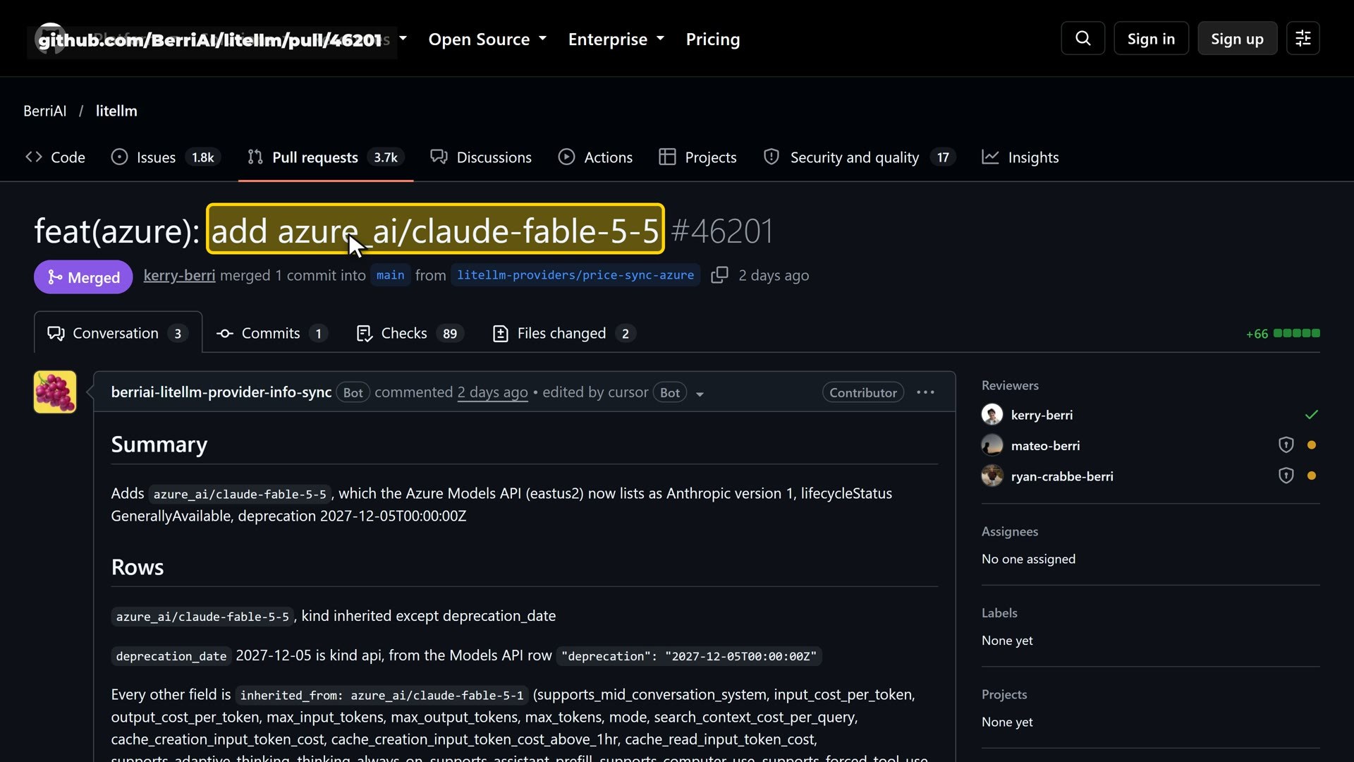
Task: Expand the Enterprise menu
Action: click(616, 39)
